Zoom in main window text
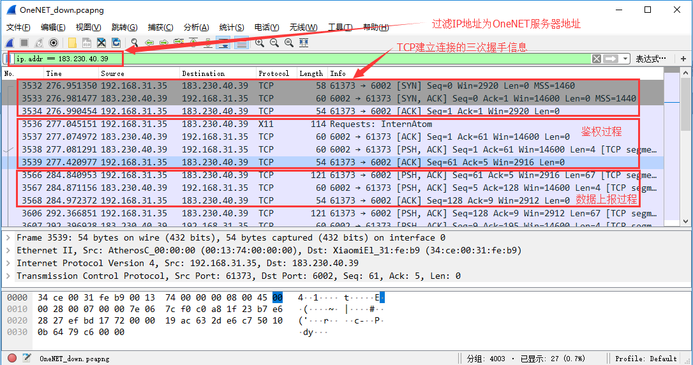 260,43
